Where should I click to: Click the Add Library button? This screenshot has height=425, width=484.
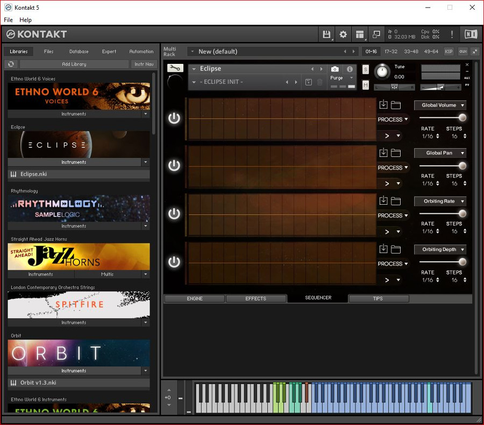click(74, 64)
